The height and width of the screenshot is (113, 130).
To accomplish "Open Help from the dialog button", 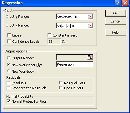I will pyautogui.click(x=116, y=32).
